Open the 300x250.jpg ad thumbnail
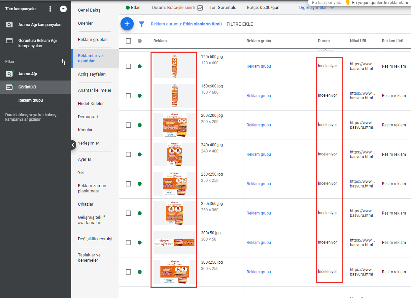Viewport: 411px width, 298px height. coord(174,272)
